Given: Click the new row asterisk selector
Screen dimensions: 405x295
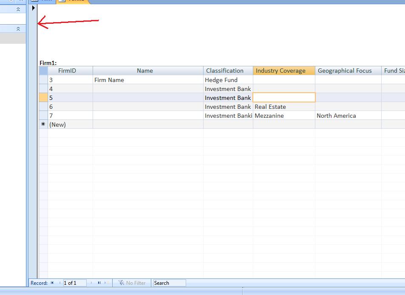Looking at the screenshot, I should (x=43, y=125).
